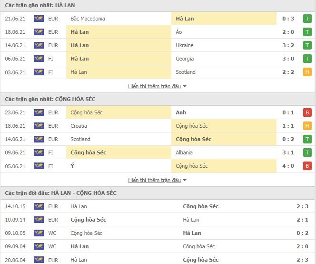
Task: Click the orange H badge for Hà Lan vs Scotland
Action: coord(307,72)
